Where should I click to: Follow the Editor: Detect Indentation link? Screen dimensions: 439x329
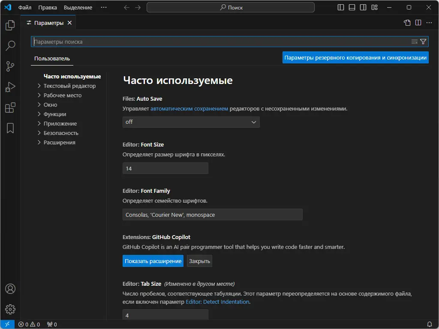217,302
